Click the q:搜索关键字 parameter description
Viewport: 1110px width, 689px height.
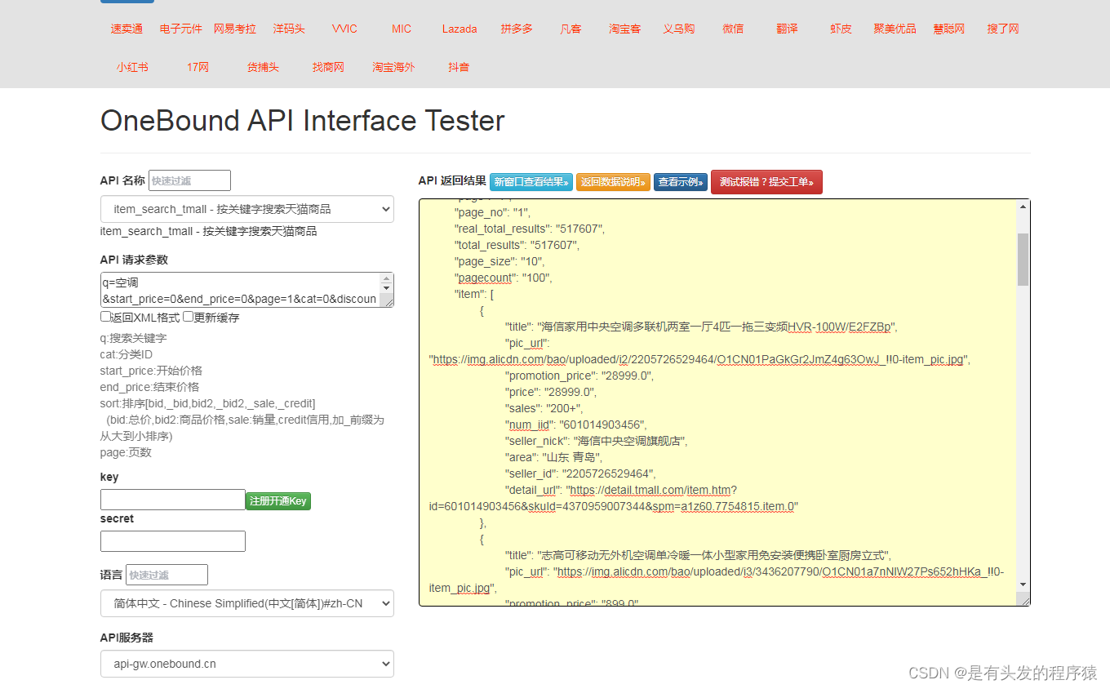[134, 338]
